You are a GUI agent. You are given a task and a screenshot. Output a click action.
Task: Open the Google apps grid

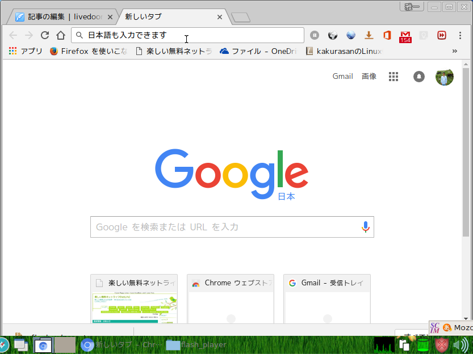(394, 77)
